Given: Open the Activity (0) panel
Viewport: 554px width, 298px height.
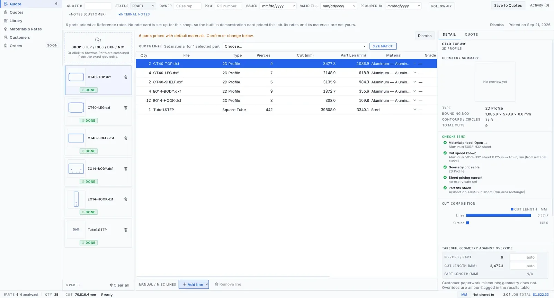Looking at the screenshot, I should click(x=539, y=5).
